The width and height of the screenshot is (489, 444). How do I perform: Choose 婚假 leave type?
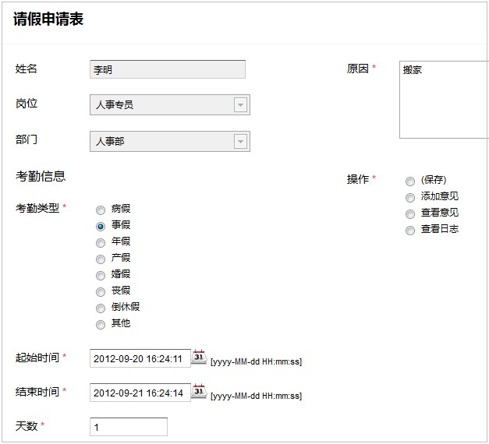pos(101,275)
